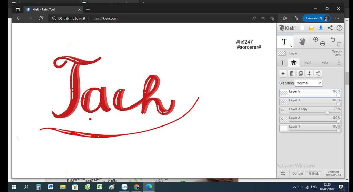
Task: Open the Edit tab
Action: coord(308,63)
